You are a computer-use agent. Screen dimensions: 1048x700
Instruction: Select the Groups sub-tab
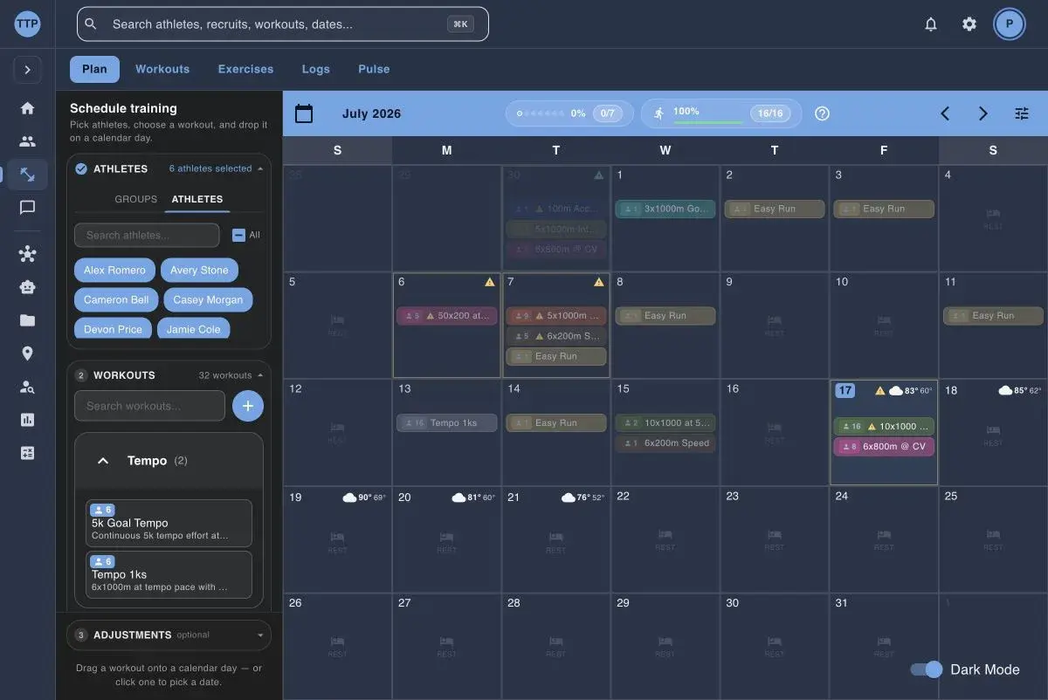pyautogui.click(x=136, y=199)
